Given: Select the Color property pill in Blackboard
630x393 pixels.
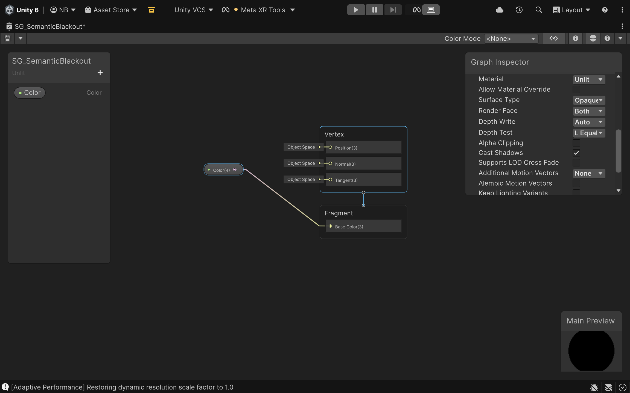Looking at the screenshot, I should [30, 93].
